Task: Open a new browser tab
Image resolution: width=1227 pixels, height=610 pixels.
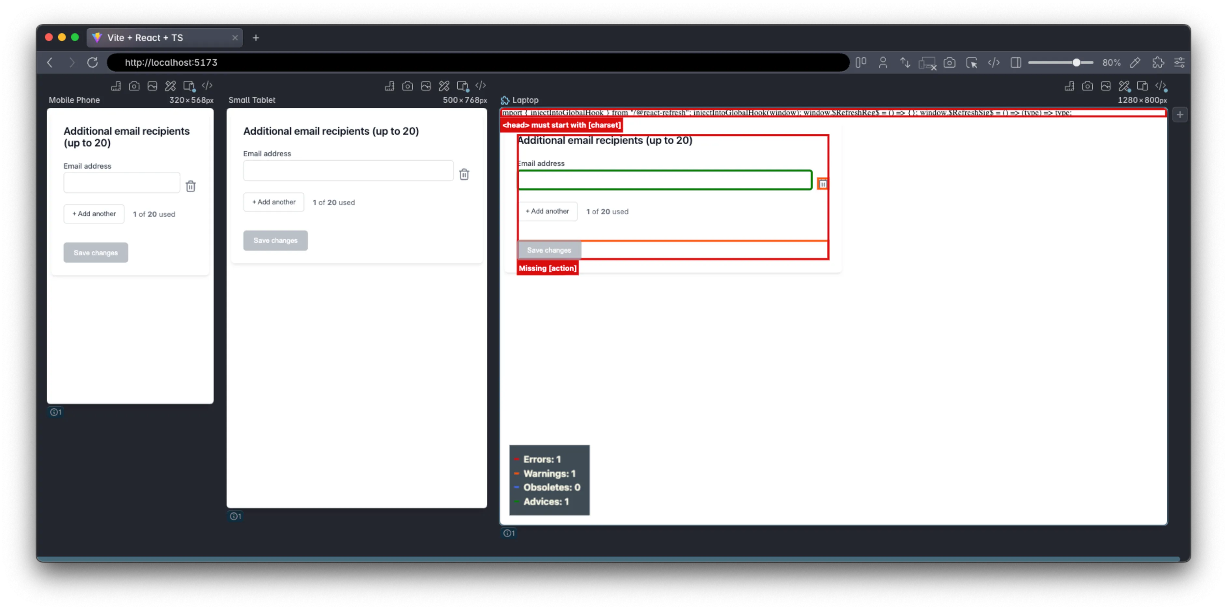Action: 256,38
